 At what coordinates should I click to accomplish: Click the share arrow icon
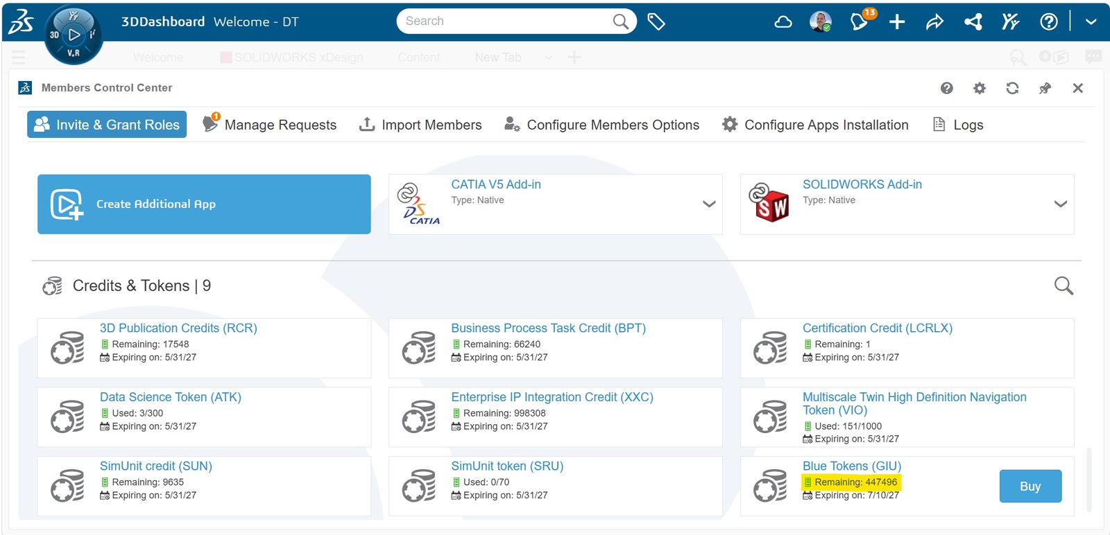934,22
